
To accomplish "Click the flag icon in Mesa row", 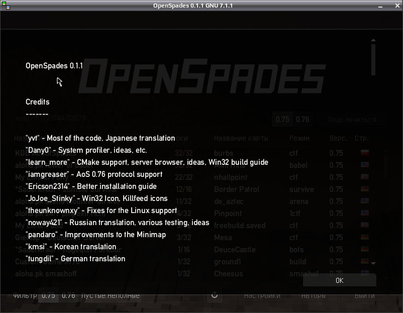I will [x=365, y=237].
